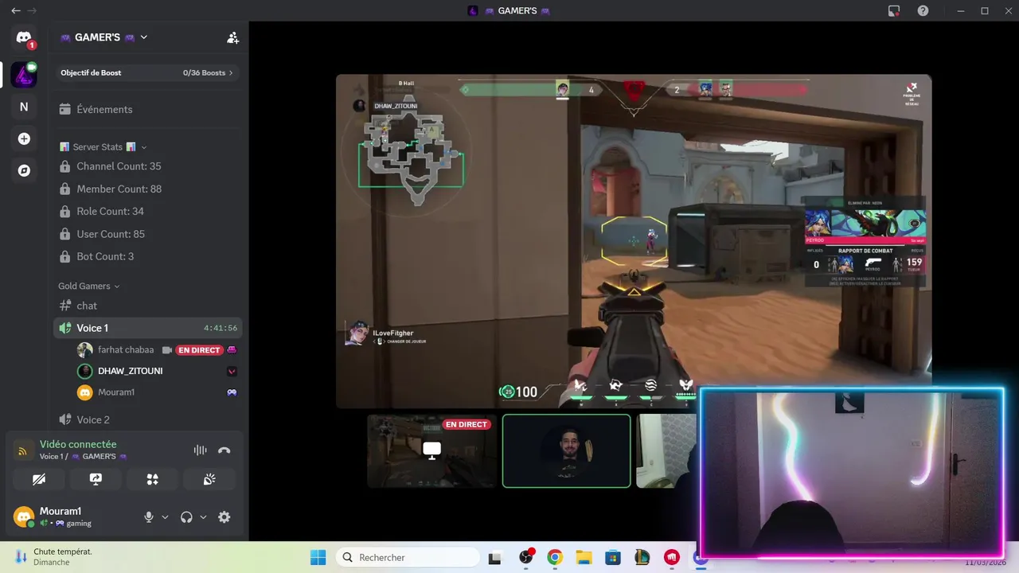Image resolution: width=1019 pixels, height=573 pixels.
Task: Select the Voice 1 channel
Action: tap(147, 328)
